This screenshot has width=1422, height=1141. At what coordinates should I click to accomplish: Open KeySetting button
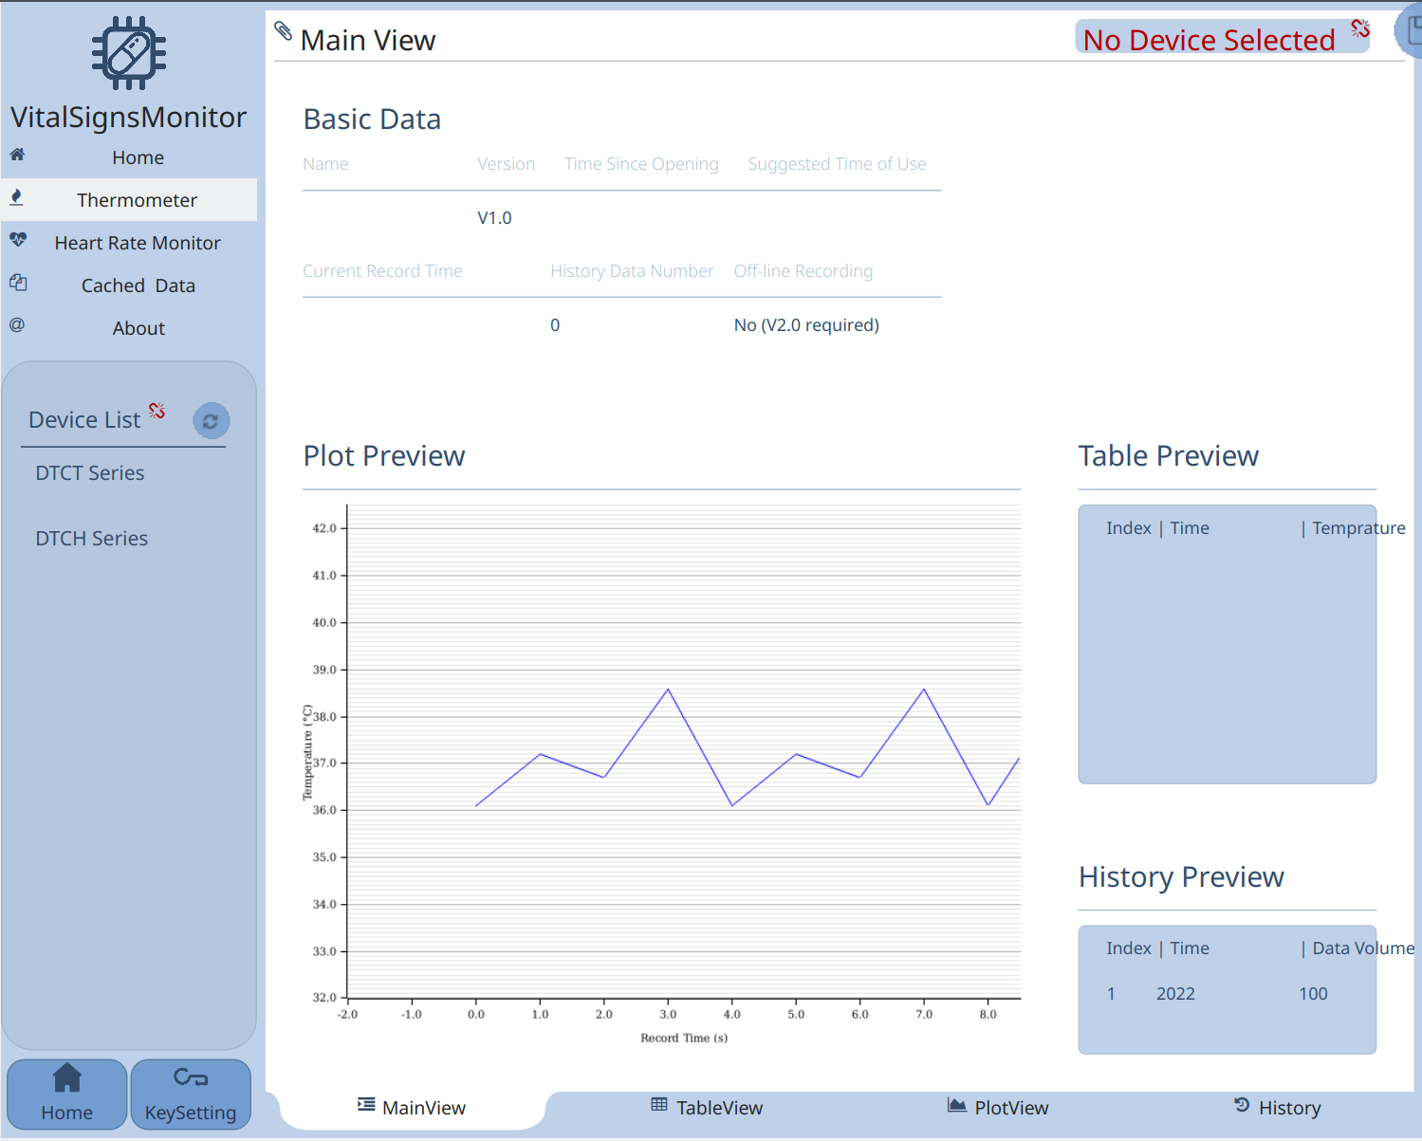(x=191, y=1095)
